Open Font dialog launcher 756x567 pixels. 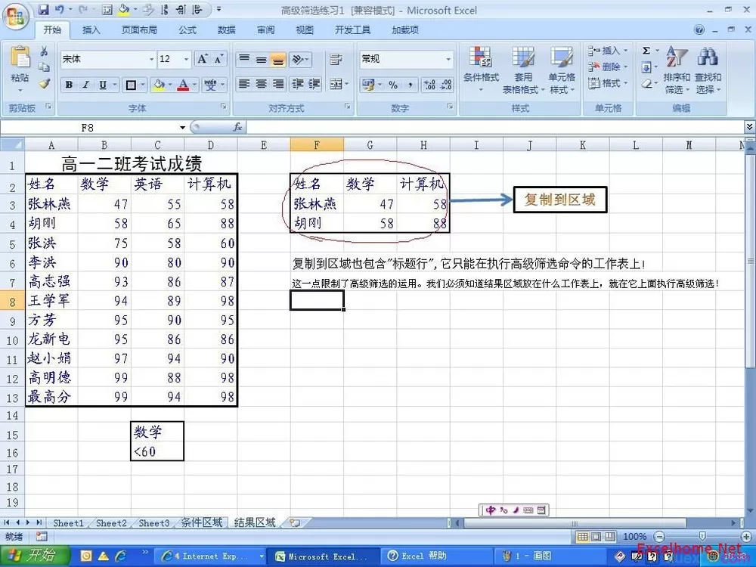pyautogui.click(x=223, y=106)
